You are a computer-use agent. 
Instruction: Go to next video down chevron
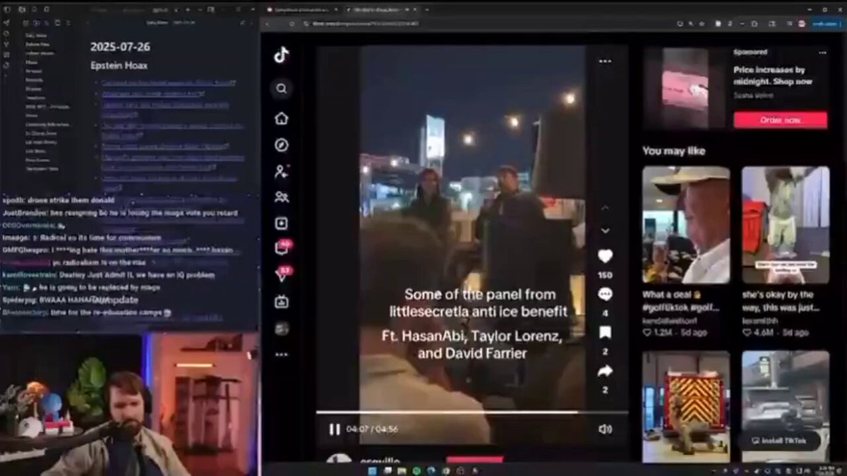point(605,231)
